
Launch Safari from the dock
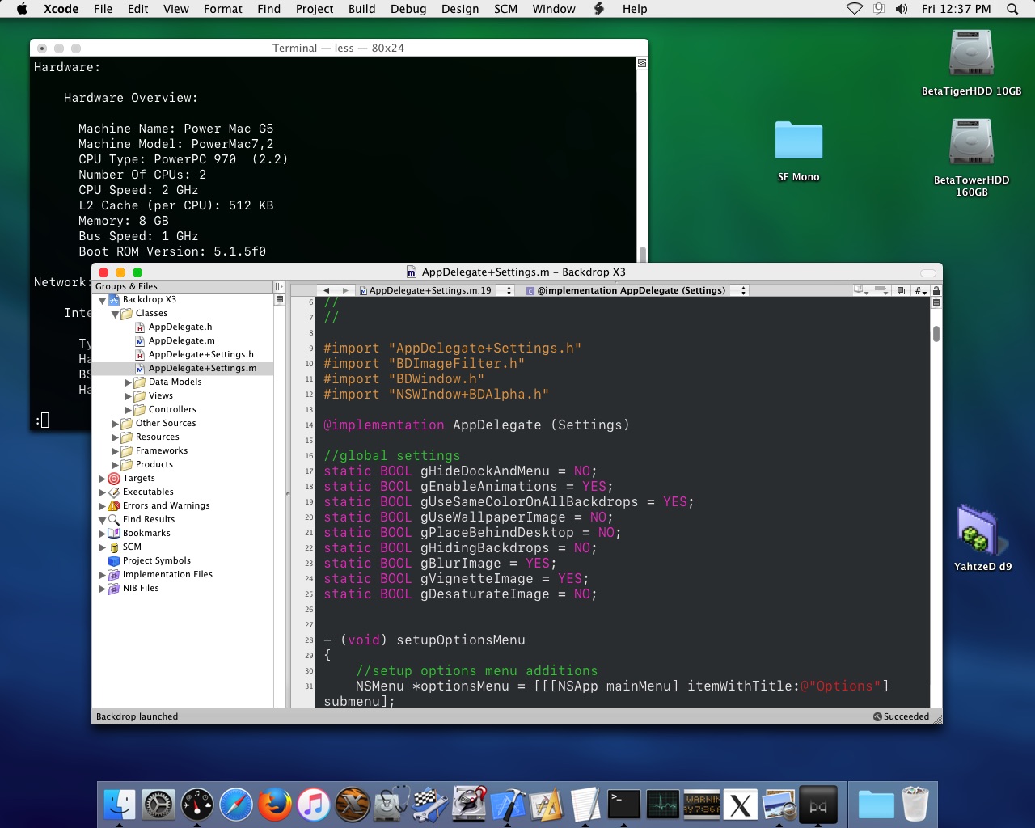[x=236, y=805]
